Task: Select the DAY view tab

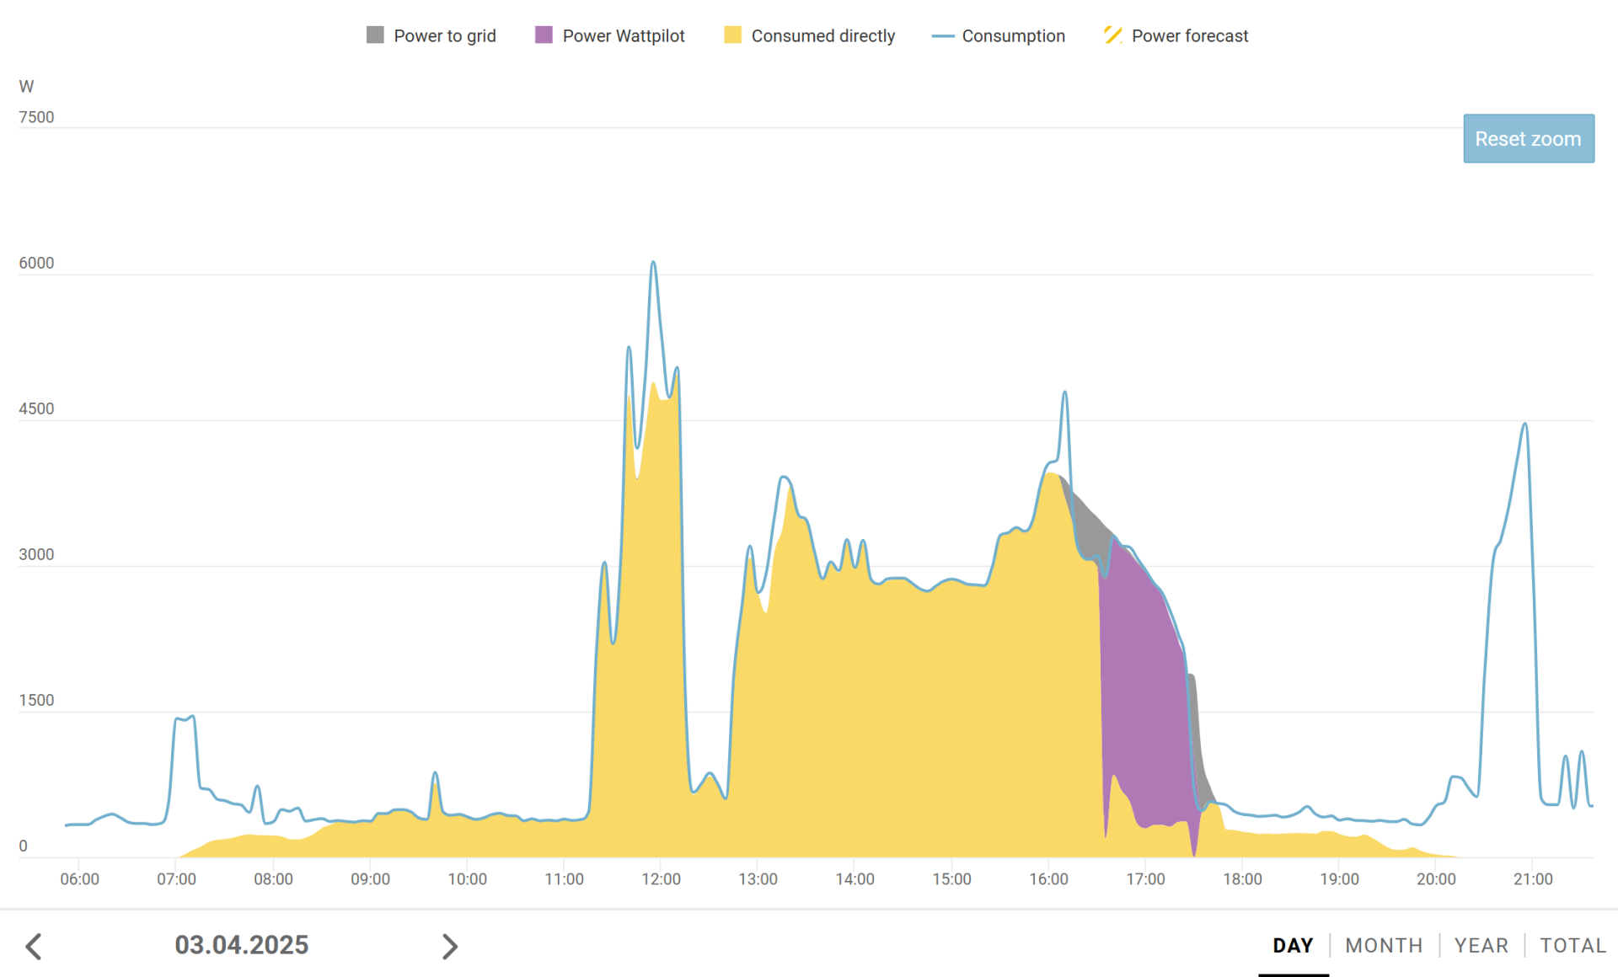Action: (1293, 945)
